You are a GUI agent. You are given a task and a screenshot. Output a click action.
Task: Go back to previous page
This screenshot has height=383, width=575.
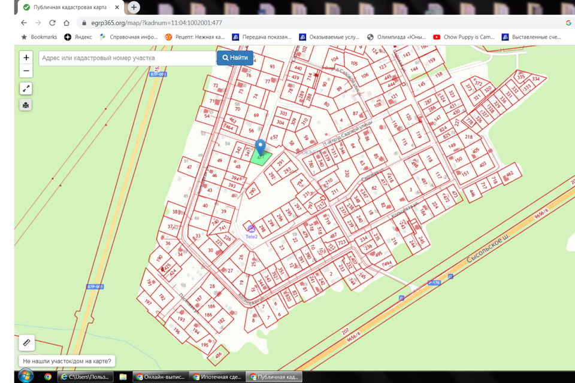(x=24, y=23)
